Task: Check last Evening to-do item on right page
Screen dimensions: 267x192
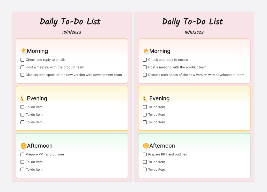Action: tap(145, 122)
